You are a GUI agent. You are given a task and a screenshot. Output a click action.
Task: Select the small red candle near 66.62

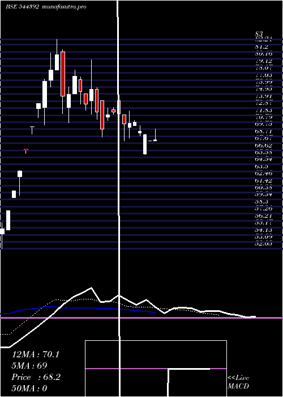click(x=26, y=150)
